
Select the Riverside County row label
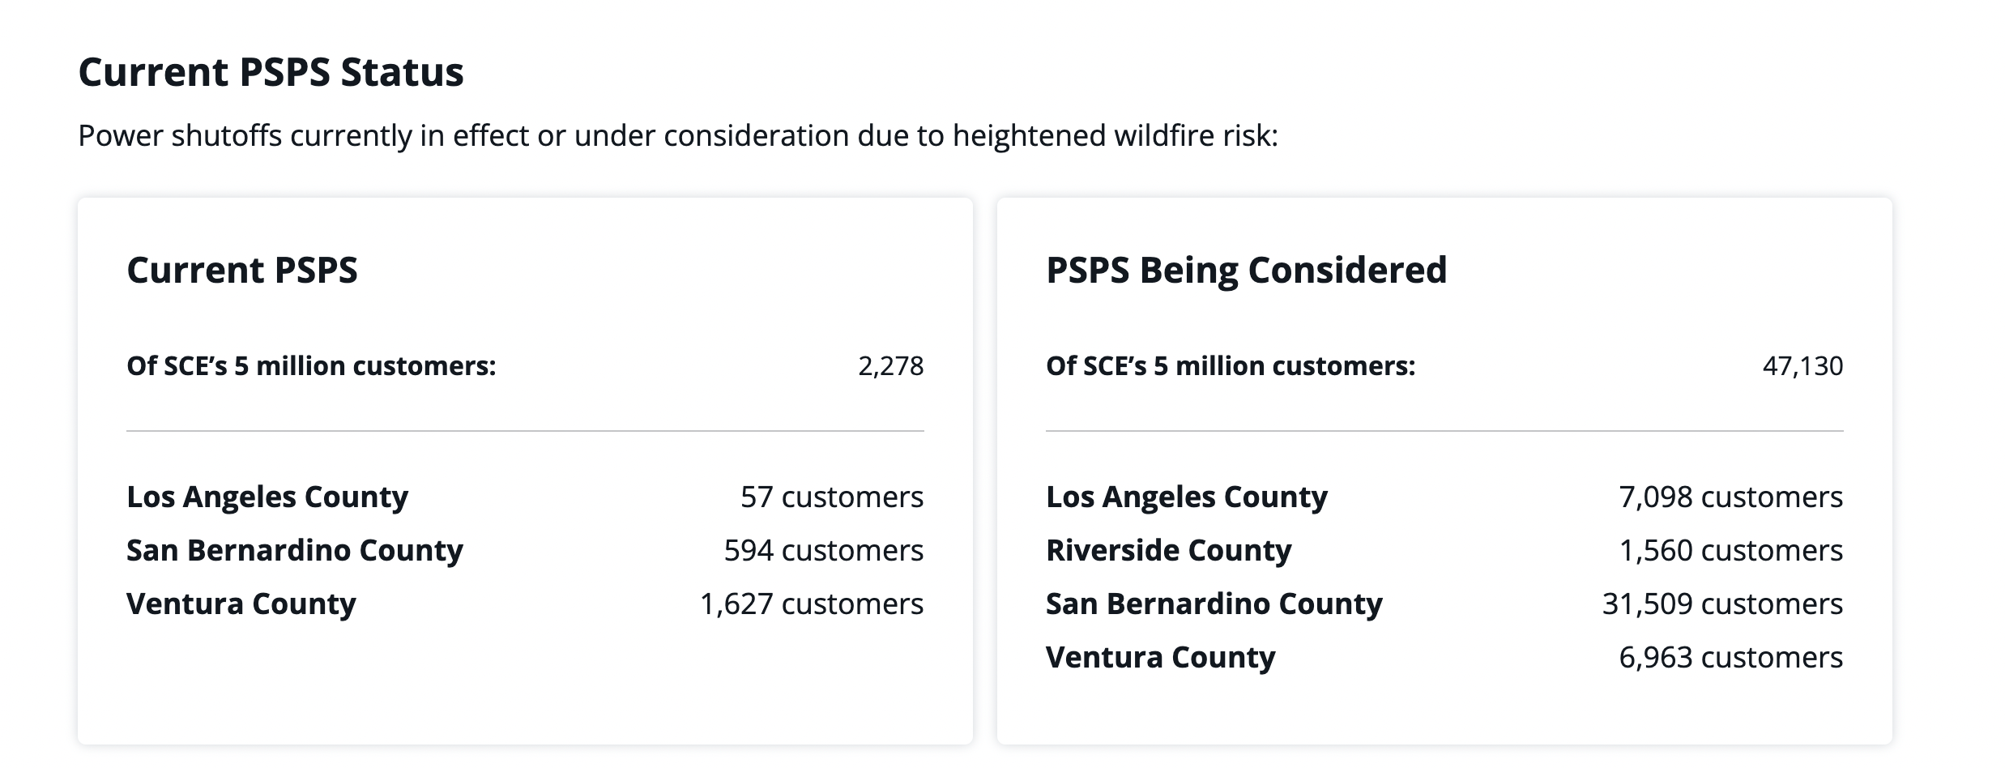(x=1168, y=550)
